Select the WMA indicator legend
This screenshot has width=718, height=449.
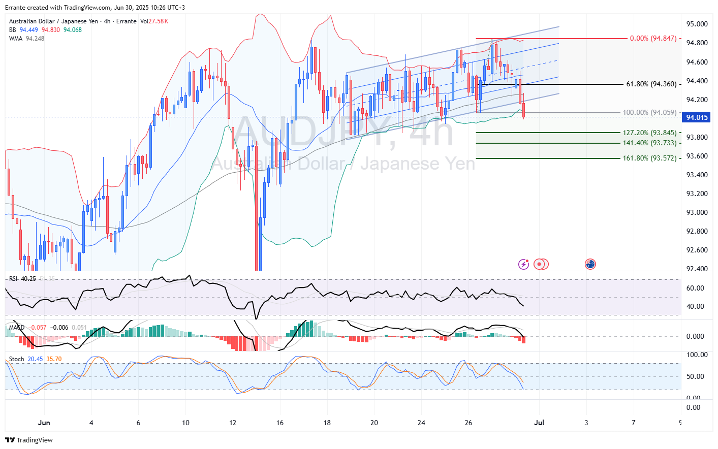pyautogui.click(x=16, y=39)
